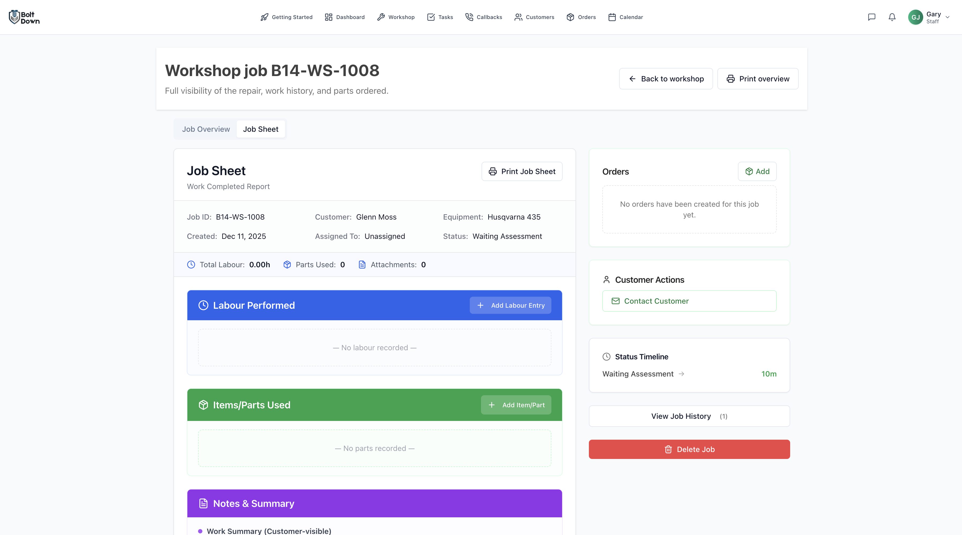Click the Orders box icon in navbar

[x=570, y=17]
